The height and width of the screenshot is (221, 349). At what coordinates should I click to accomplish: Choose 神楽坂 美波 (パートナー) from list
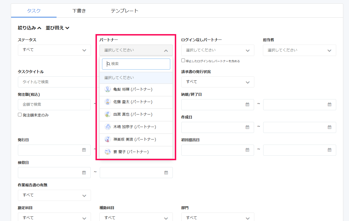click(136, 139)
